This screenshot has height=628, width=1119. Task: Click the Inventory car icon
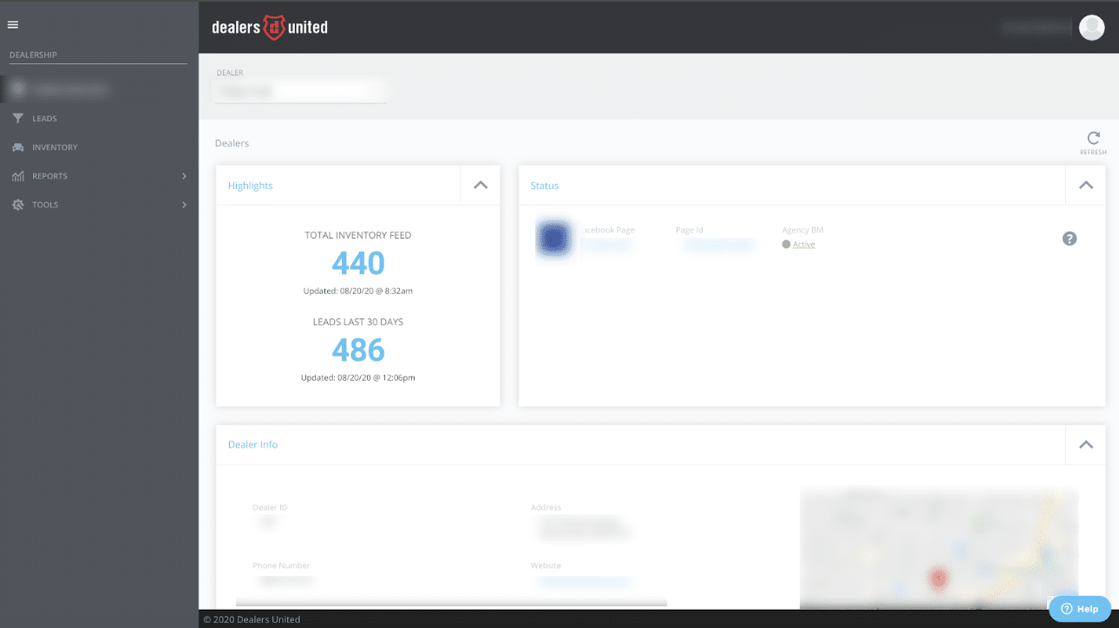point(18,147)
